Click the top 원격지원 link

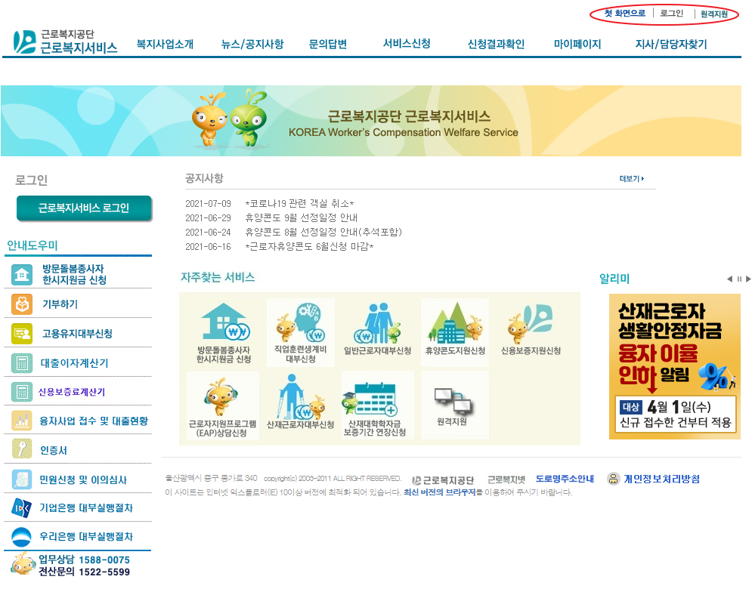pos(714,14)
